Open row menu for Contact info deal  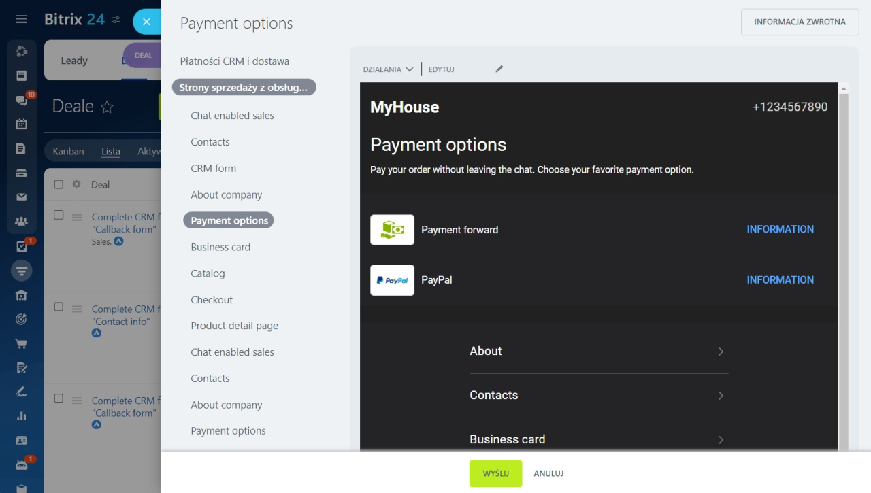(77, 309)
